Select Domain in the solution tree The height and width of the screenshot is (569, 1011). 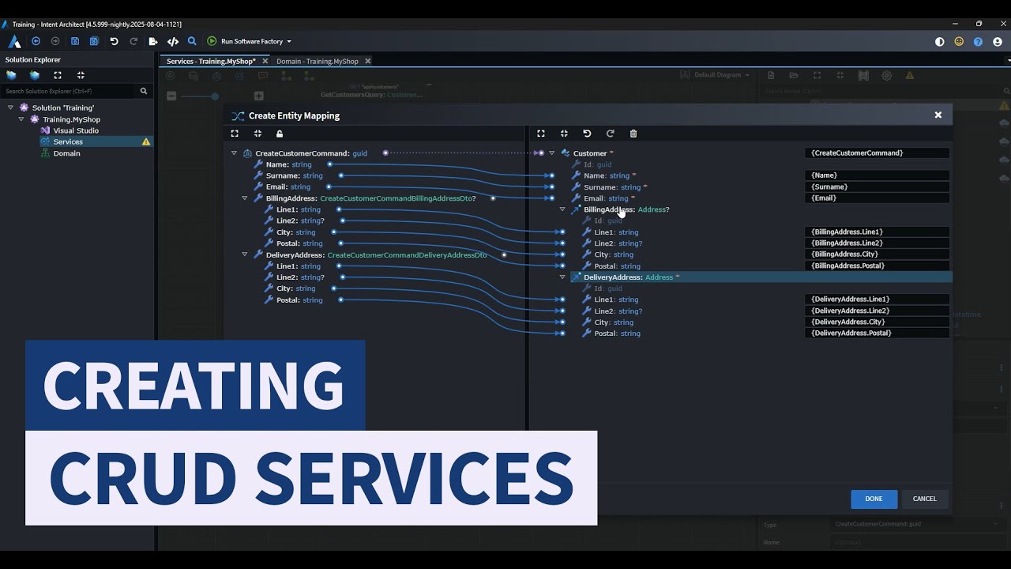click(66, 153)
